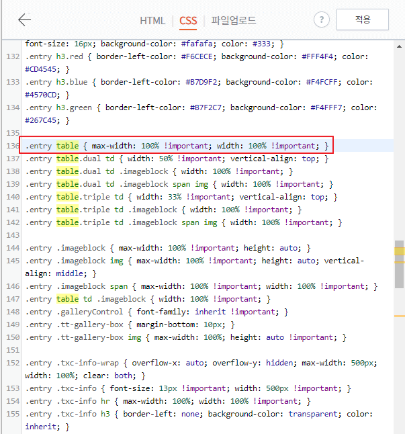Open the 파일업로드 tab
This screenshot has width=405, height=434.
(x=234, y=20)
